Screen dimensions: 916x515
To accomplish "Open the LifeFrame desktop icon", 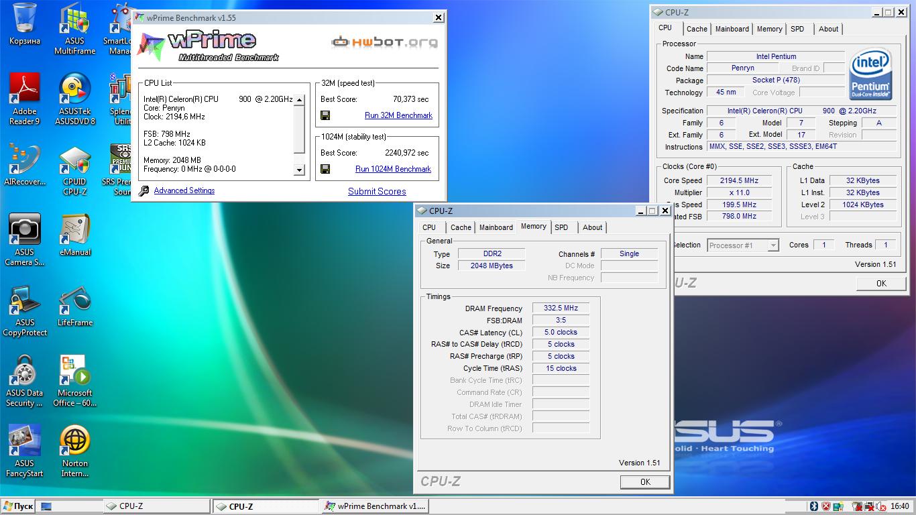I will click(x=75, y=306).
